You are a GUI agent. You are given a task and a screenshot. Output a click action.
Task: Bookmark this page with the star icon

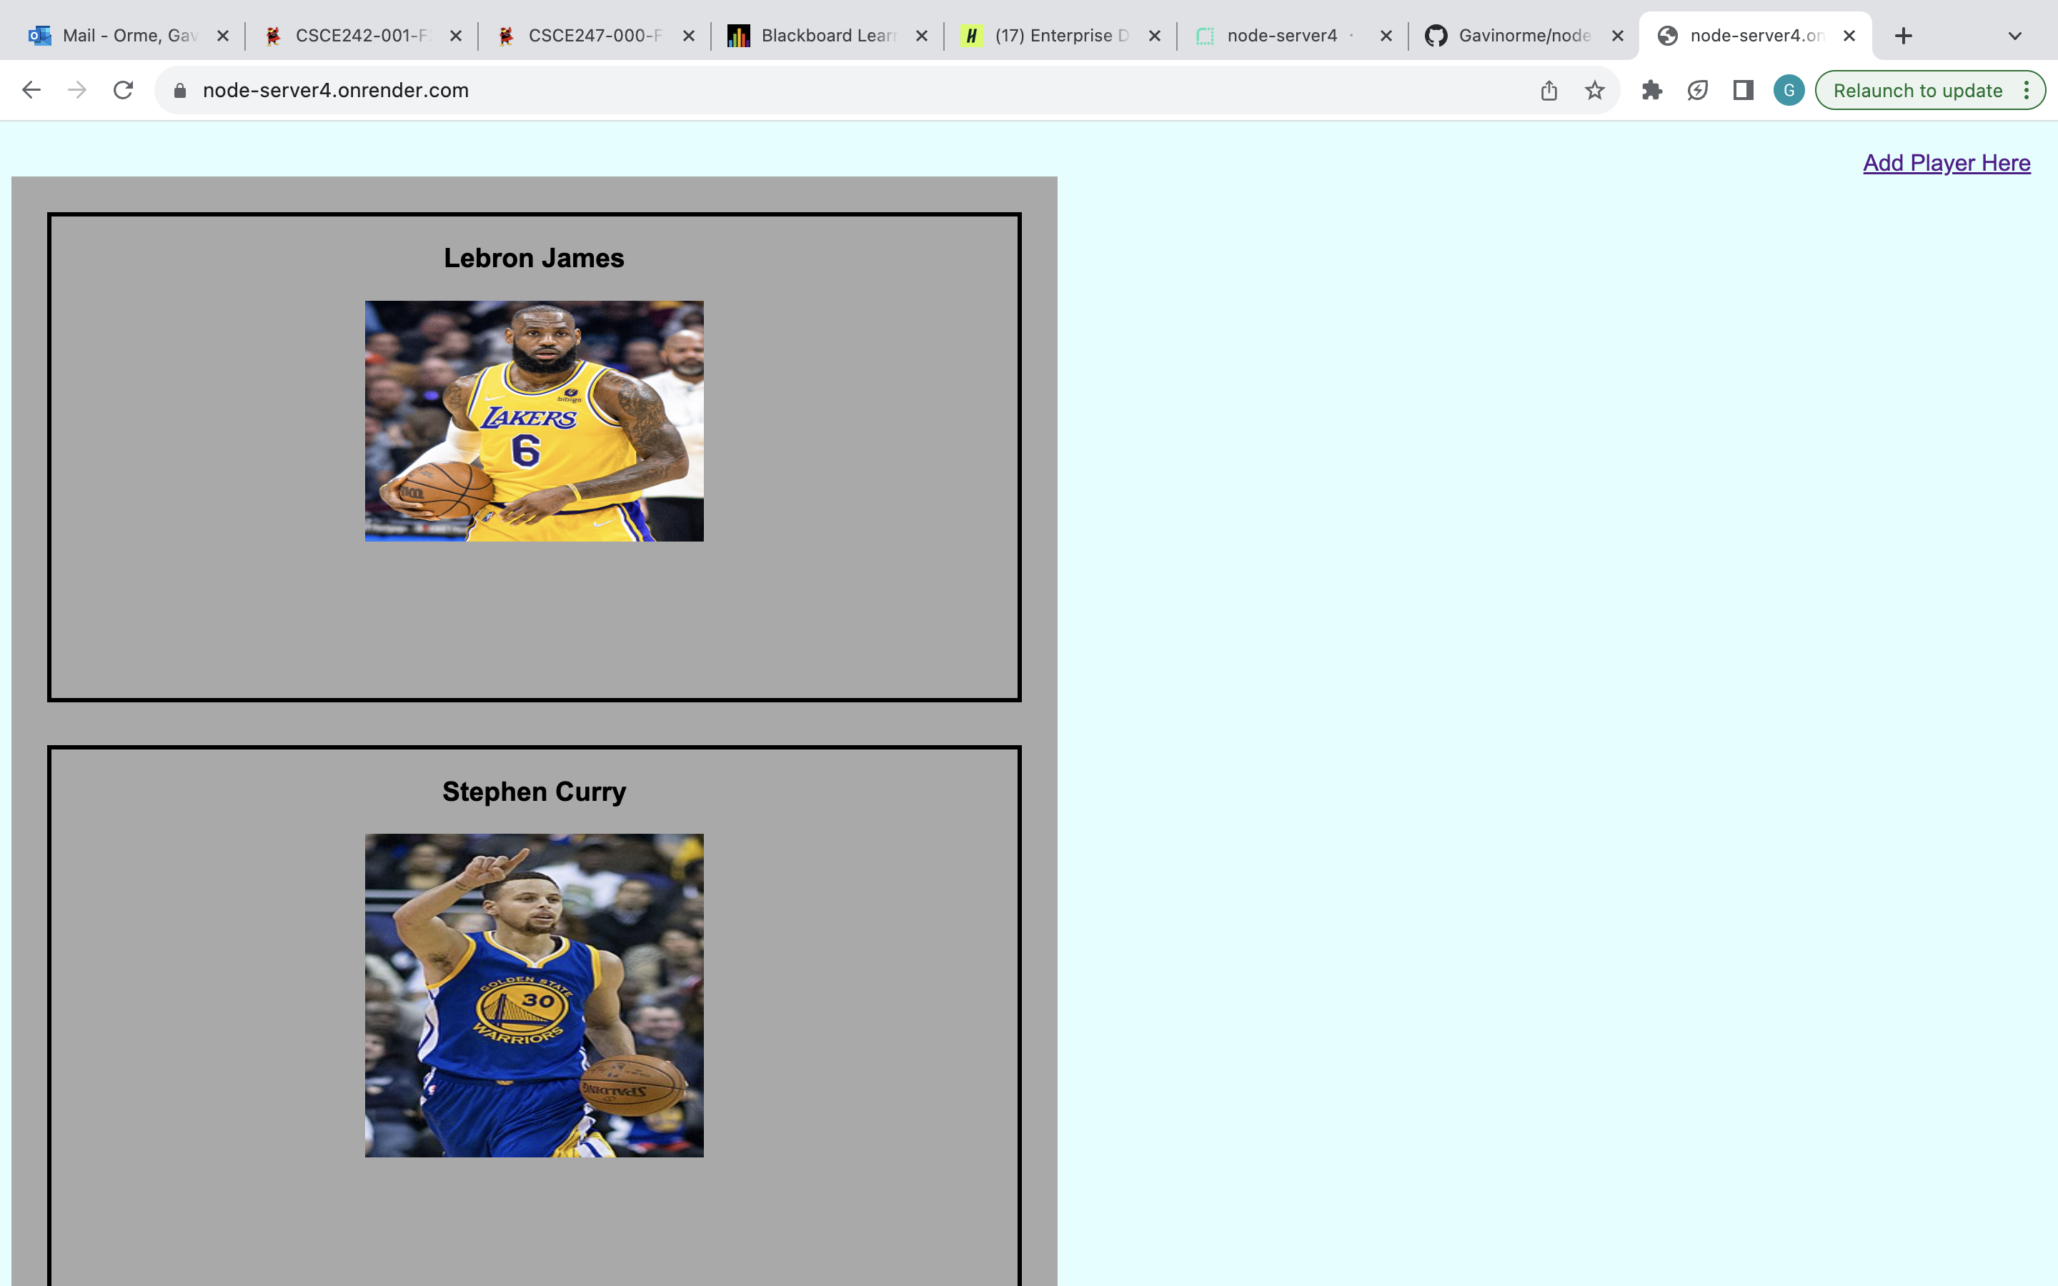coord(1594,90)
